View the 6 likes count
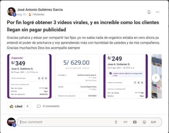This screenshot has width=169, height=133. click(x=27, y=106)
